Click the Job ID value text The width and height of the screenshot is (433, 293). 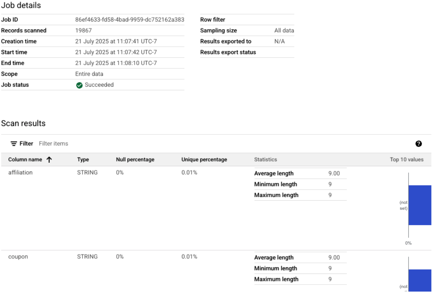(x=129, y=20)
